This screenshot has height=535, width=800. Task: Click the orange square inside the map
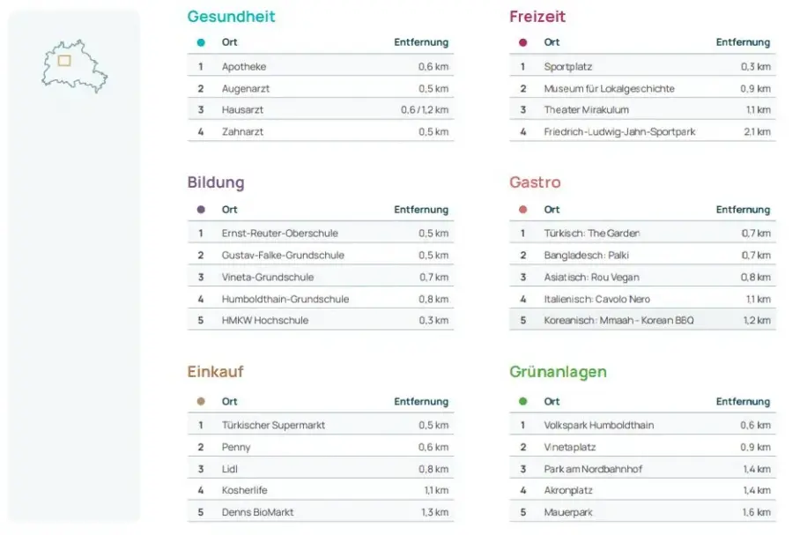(x=64, y=61)
